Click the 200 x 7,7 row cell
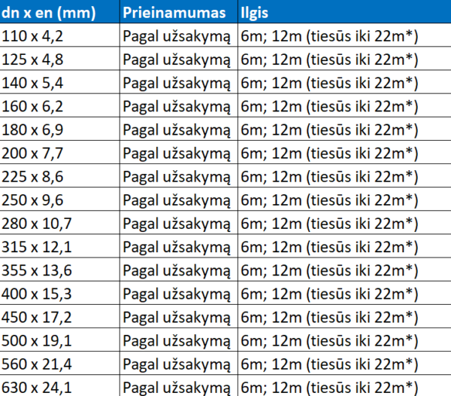 pos(59,152)
